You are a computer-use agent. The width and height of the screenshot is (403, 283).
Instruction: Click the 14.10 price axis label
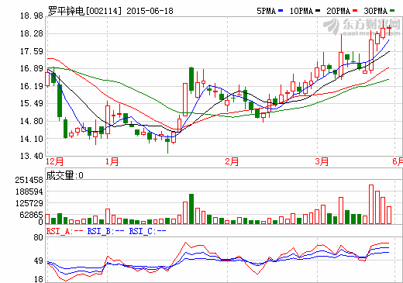(32, 139)
